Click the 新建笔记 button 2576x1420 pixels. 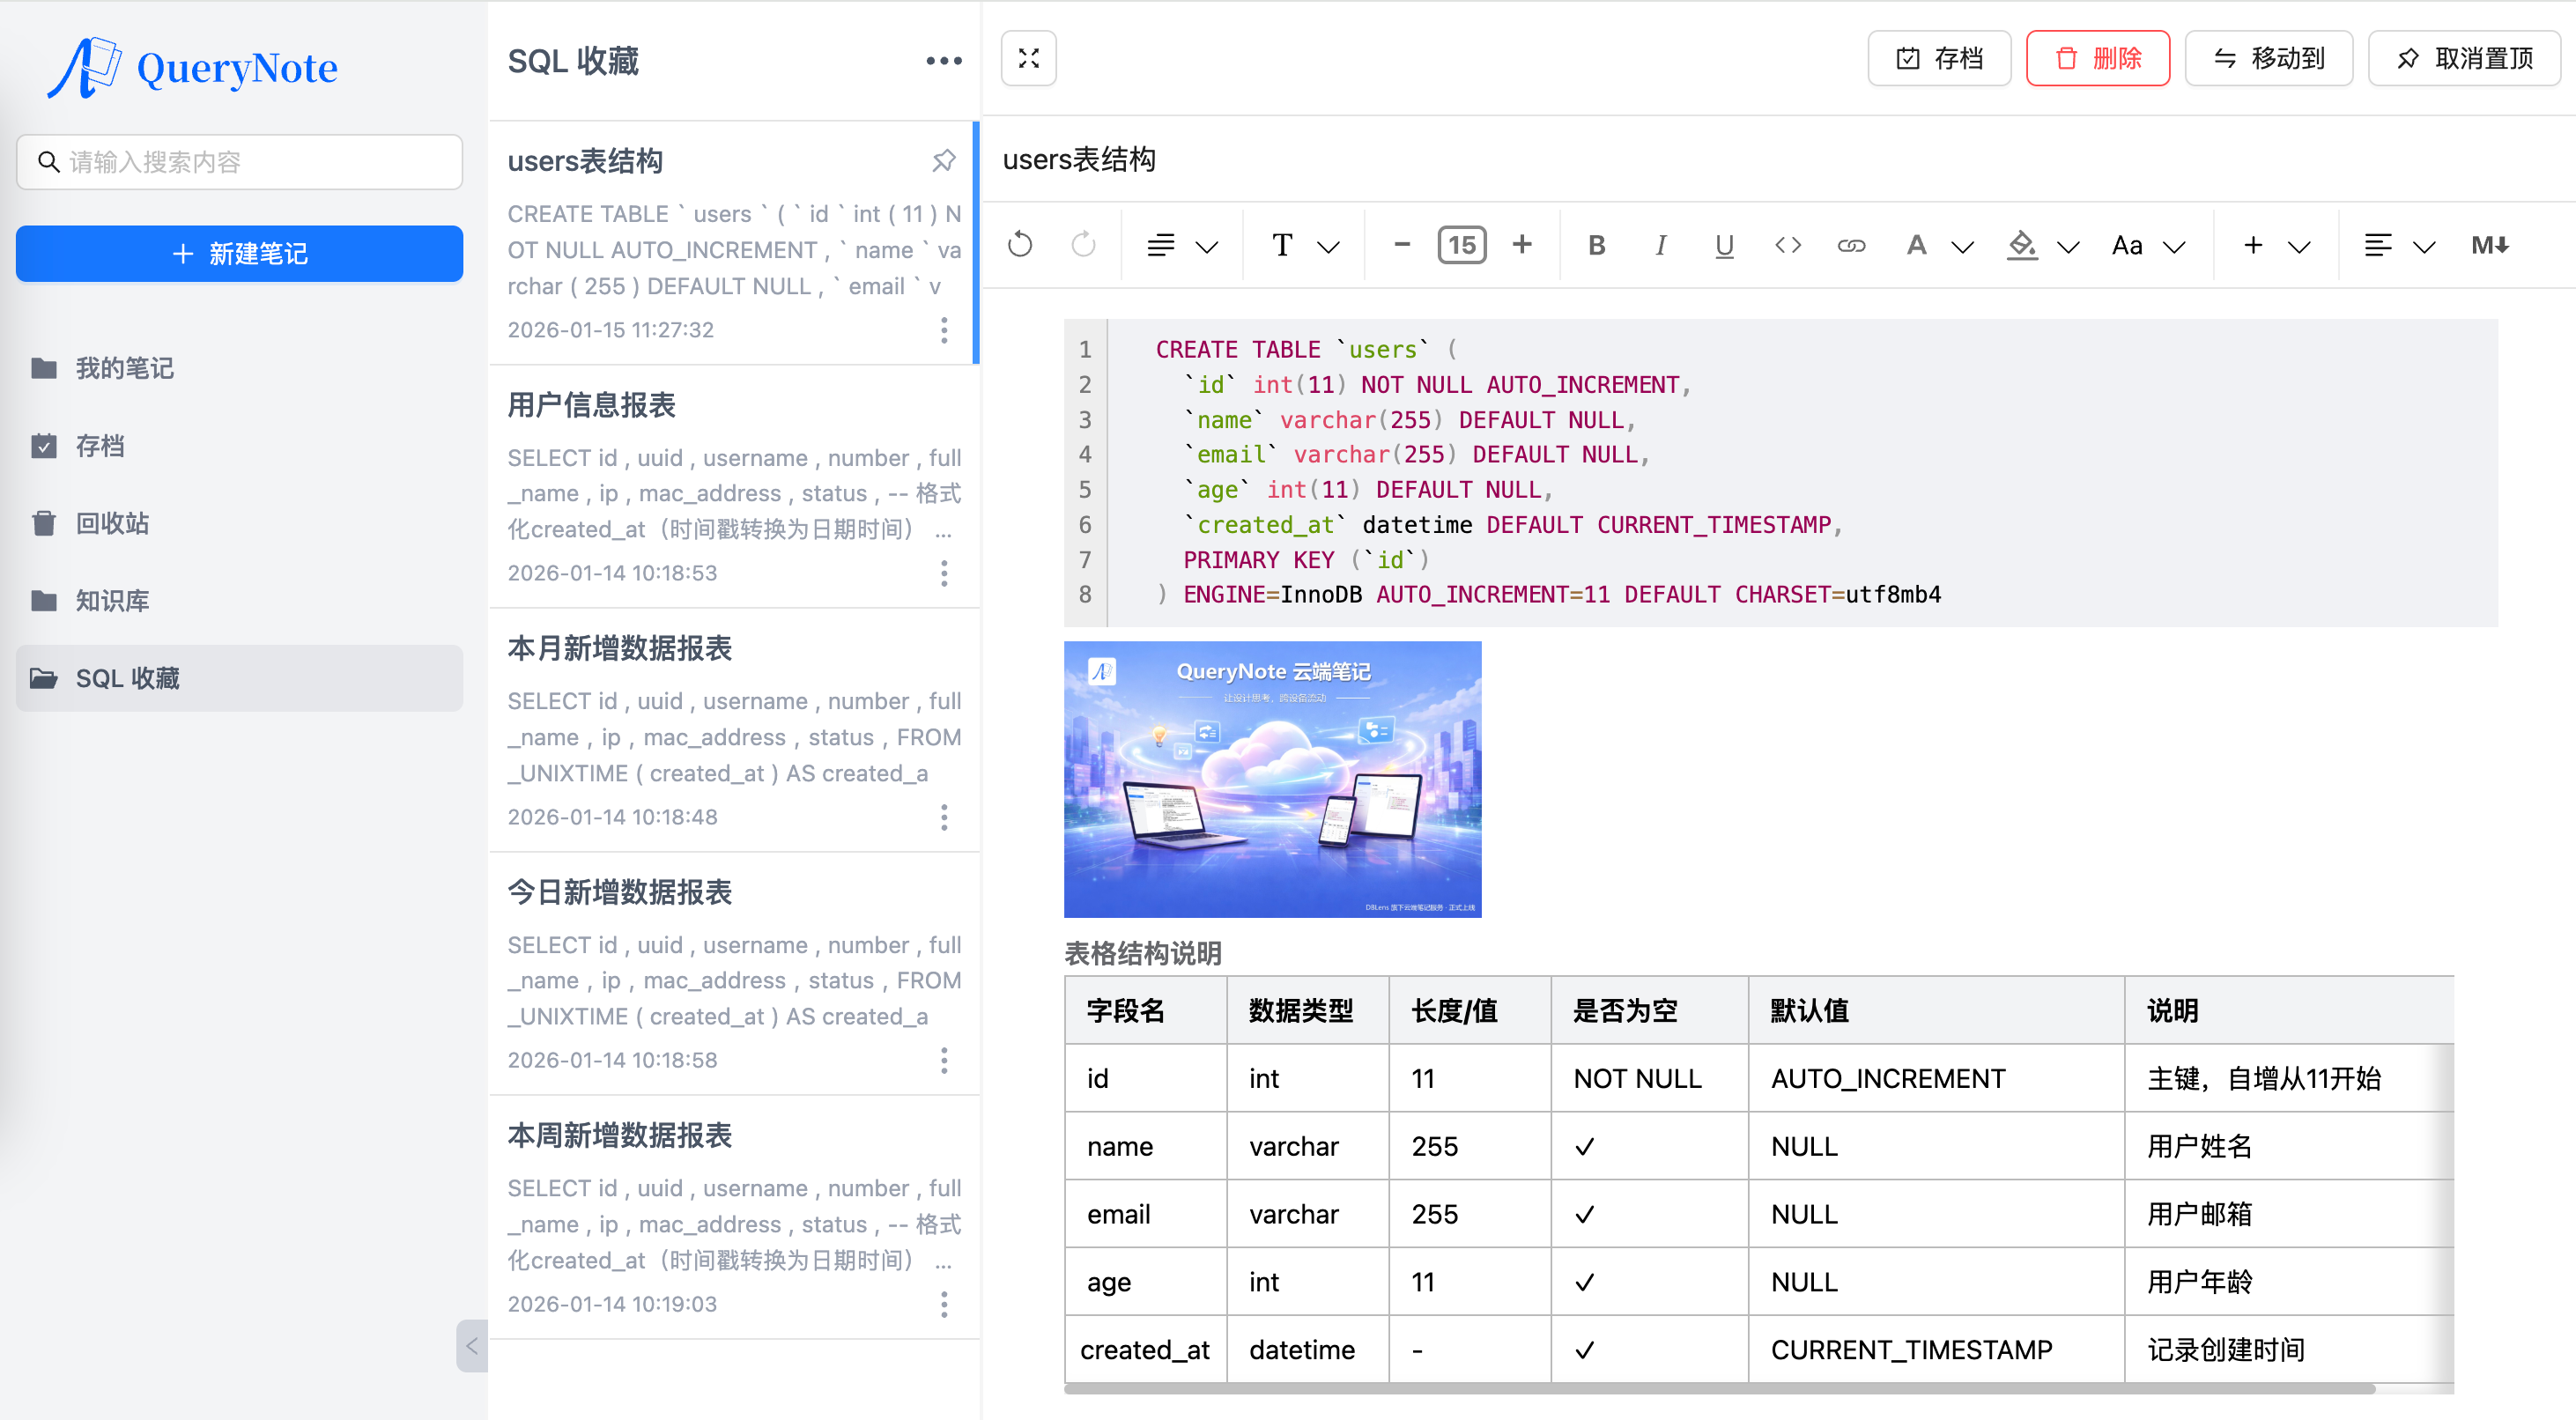239,253
